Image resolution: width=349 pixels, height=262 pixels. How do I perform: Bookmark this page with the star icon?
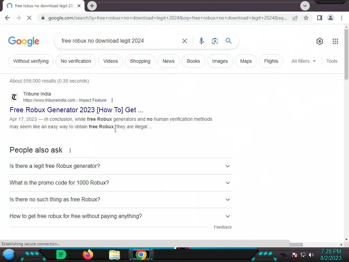click(306, 18)
